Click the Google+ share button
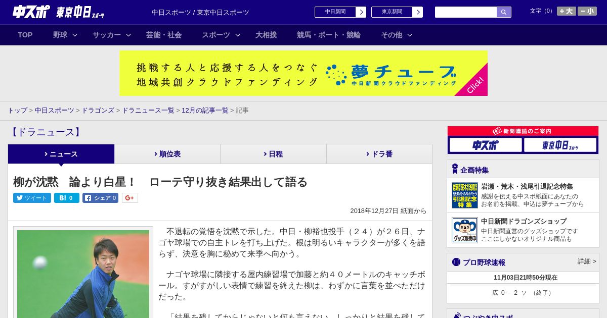607x318 pixels. (x=130, y=198)
